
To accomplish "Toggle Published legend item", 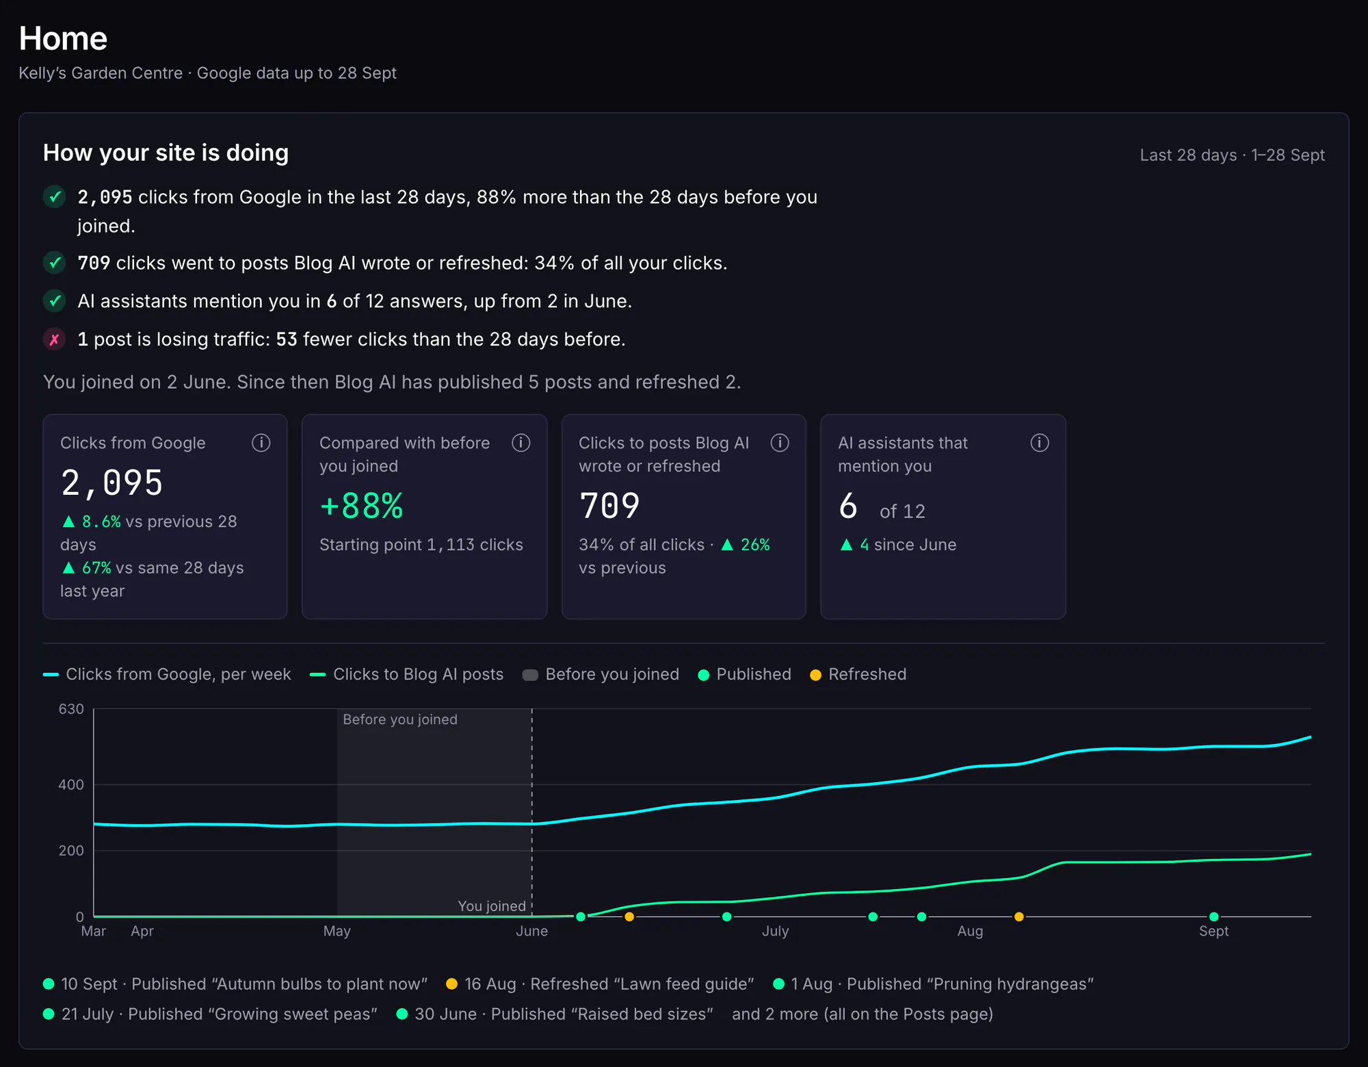I will [x=744, y=674].
